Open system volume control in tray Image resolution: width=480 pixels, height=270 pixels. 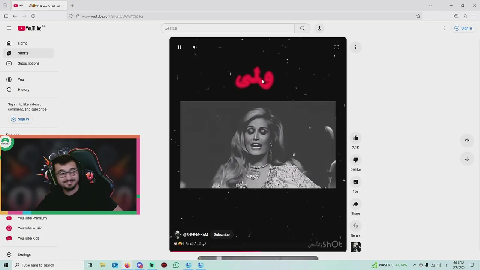[439, 265]
